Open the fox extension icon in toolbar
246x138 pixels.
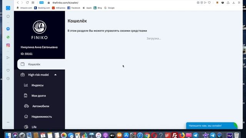217,3
